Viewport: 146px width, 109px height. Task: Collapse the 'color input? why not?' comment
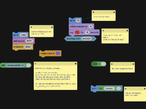pyautogui.click(x=103, y=31)
